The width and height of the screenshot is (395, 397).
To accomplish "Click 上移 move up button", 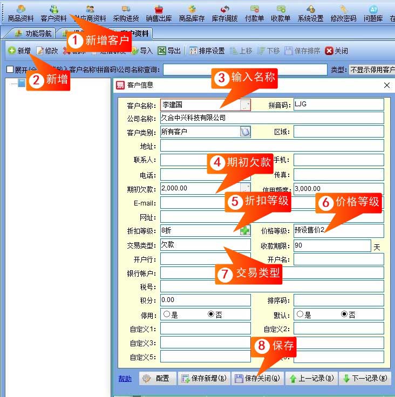I will [x=241, y=51].
